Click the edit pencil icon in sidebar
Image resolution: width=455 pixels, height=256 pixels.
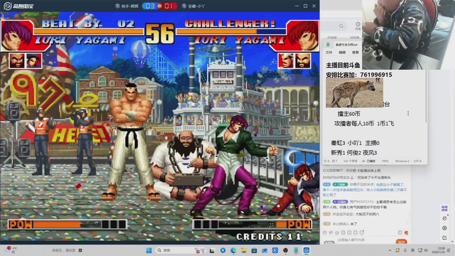445,238
